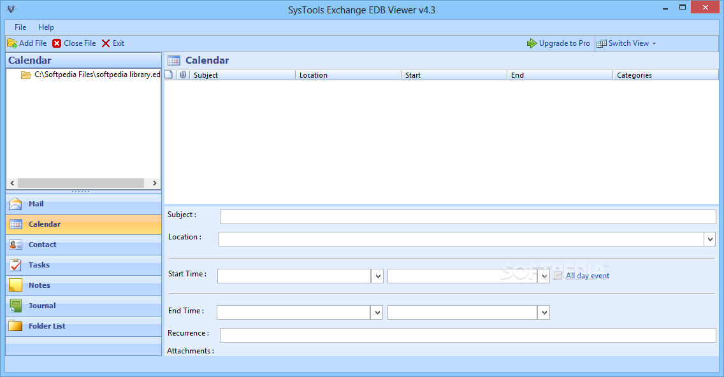Click the Tasks checkmark icon

(16, 265)
